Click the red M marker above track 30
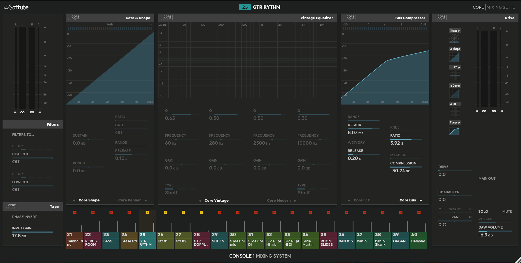Screen dimensions: 521x263 point(238,212)
